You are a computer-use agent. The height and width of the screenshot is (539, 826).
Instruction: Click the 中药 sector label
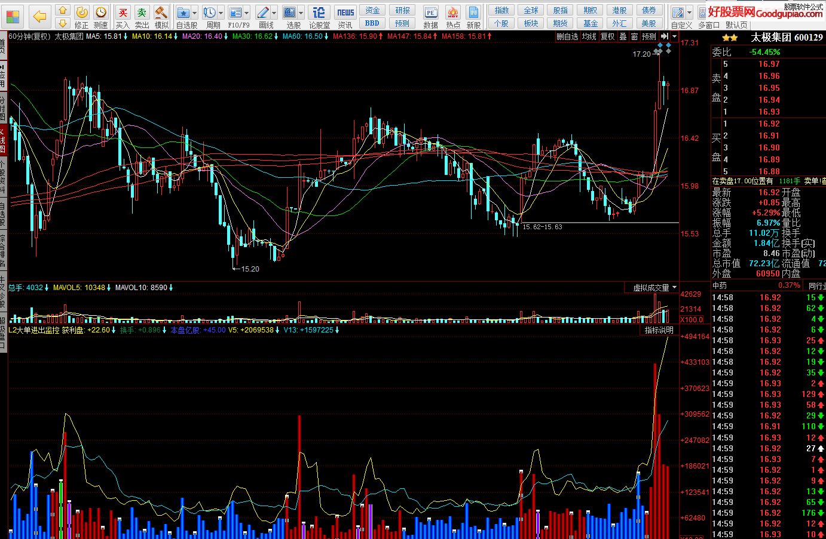[720, 285]
